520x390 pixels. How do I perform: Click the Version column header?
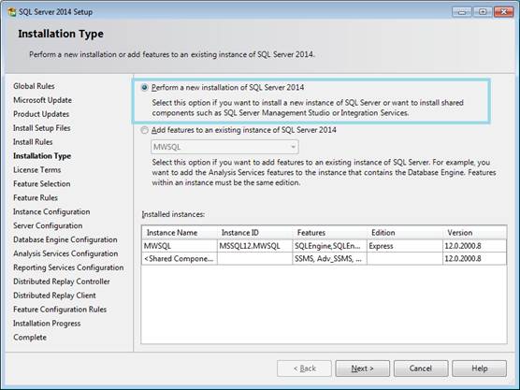[x=474, y=233]
